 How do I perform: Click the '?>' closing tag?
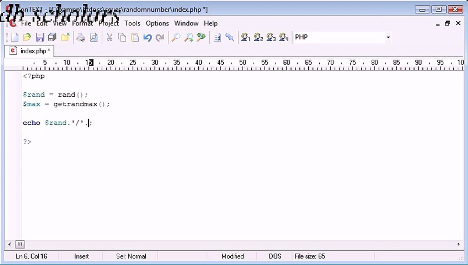pyautogui.click(x=27, y=142)
